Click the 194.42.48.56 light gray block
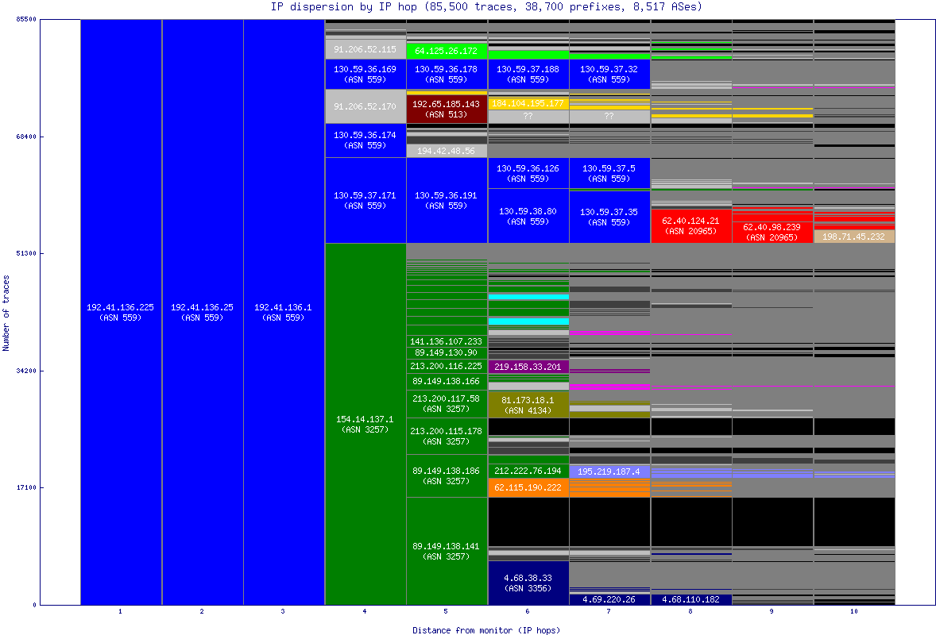 click(x=447, y=149)
